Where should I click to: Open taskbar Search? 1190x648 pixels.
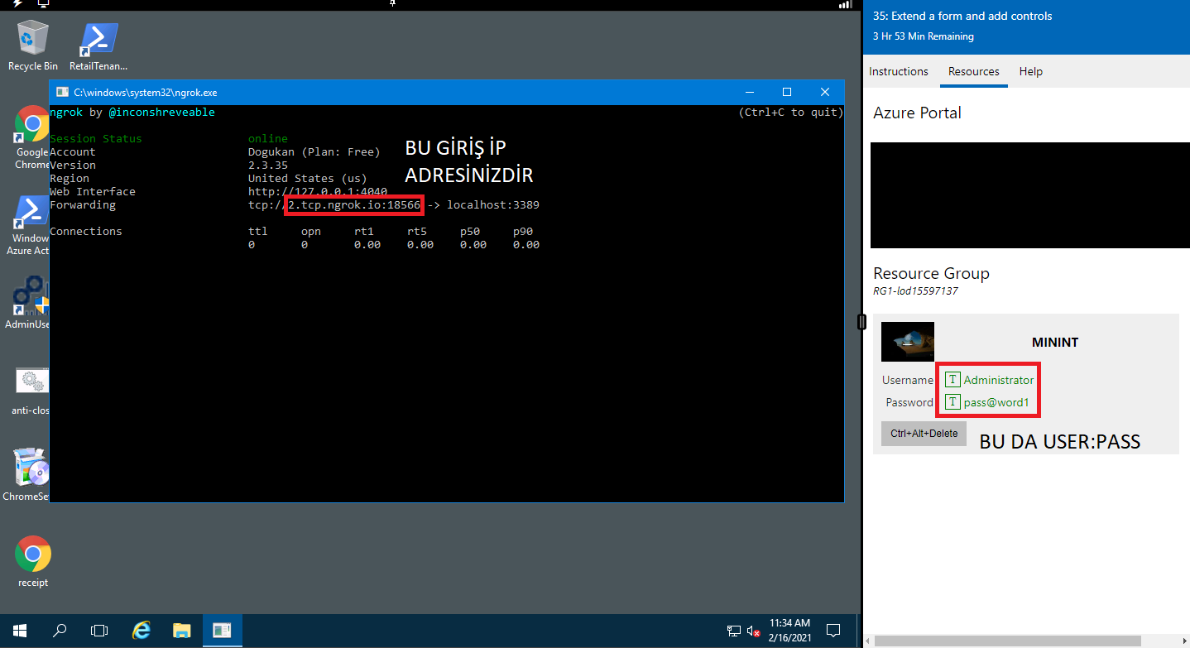60,631
